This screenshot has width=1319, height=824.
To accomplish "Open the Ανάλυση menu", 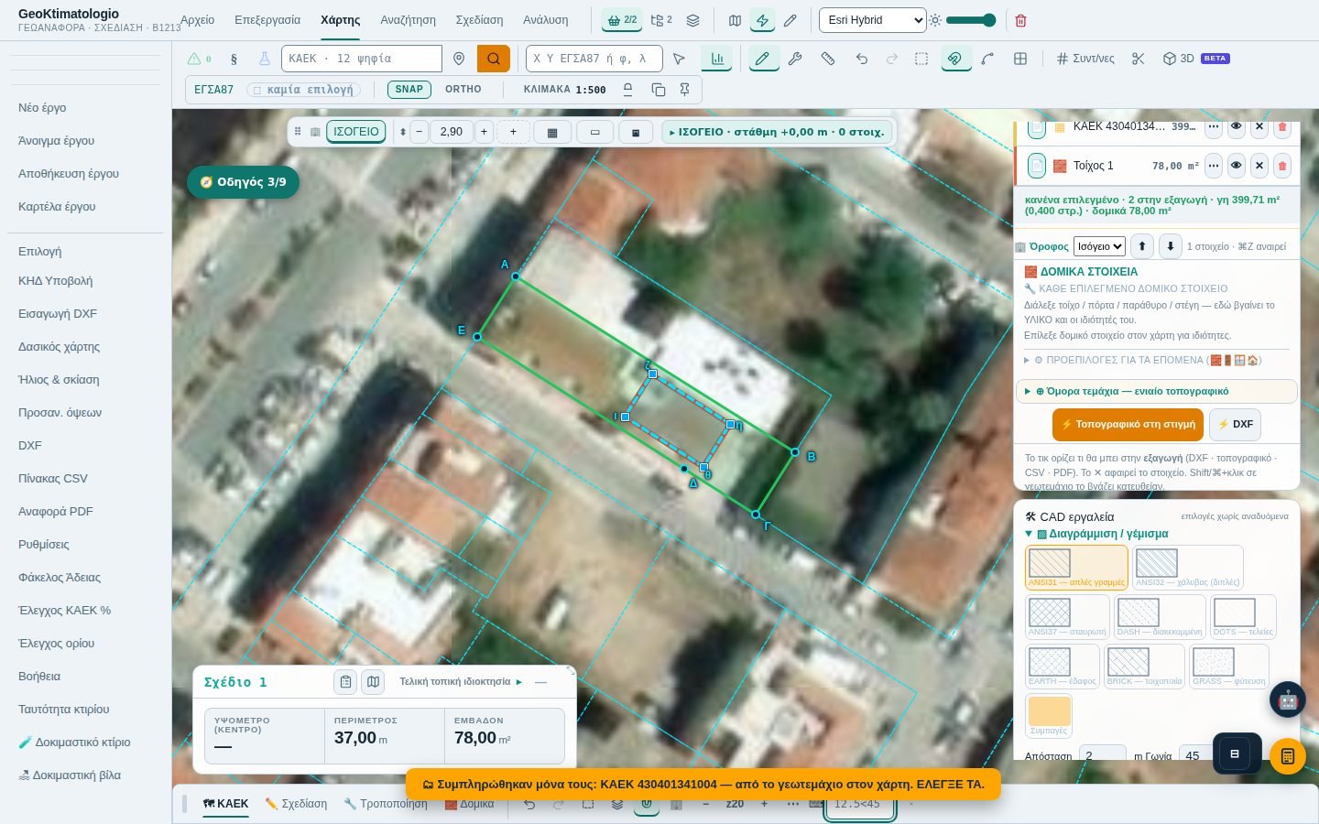I will (x=545, y=20).
